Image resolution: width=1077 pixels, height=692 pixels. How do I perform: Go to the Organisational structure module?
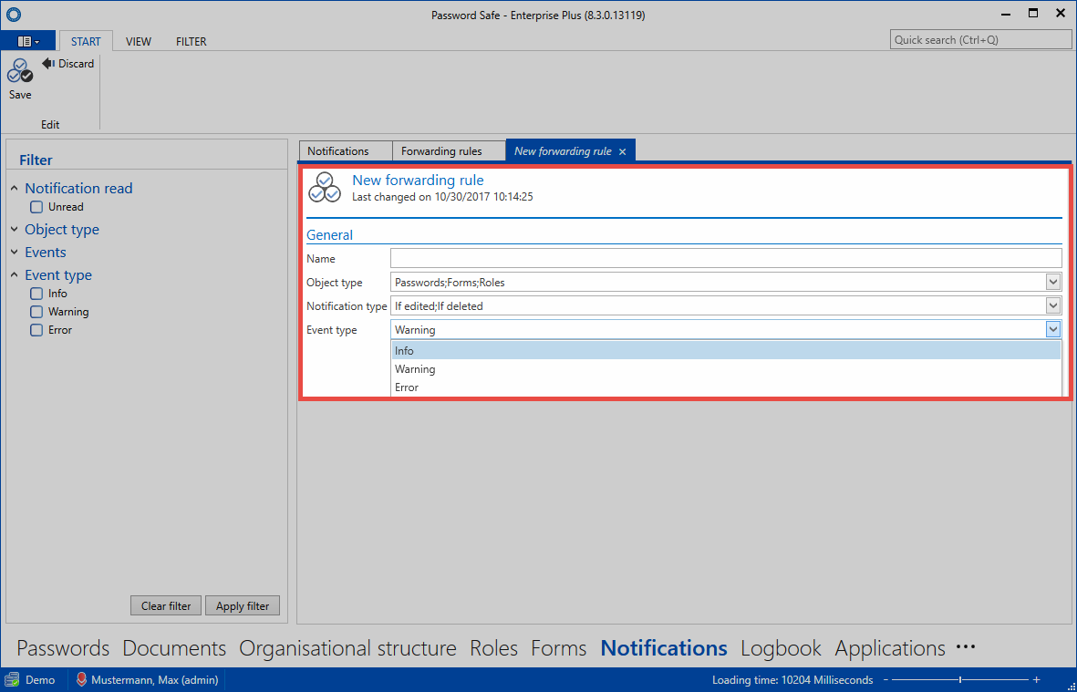[x=347, y=647]
